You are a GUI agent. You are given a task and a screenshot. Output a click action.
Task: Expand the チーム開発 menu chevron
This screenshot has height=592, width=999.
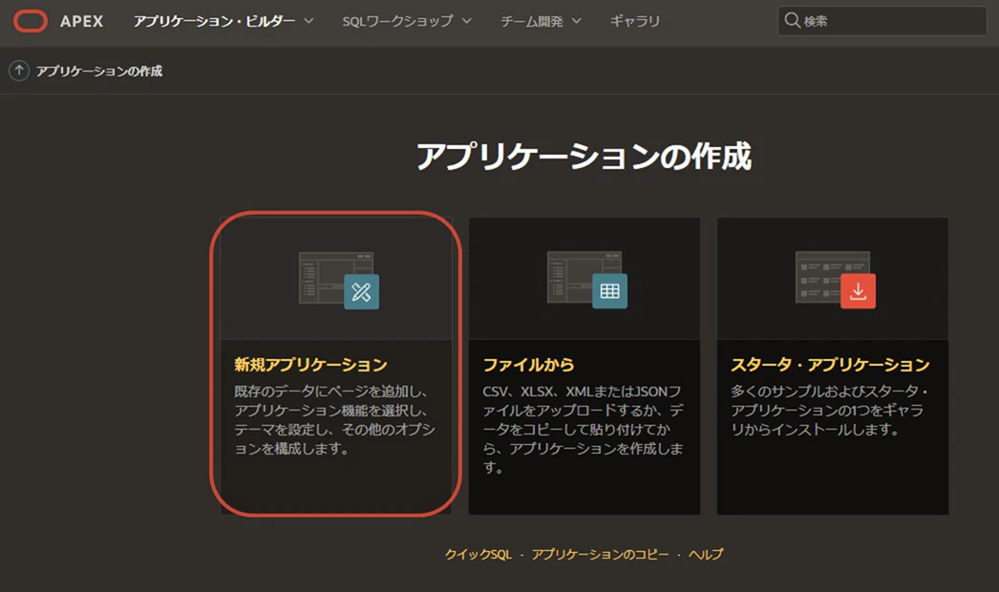coord(577,21)
